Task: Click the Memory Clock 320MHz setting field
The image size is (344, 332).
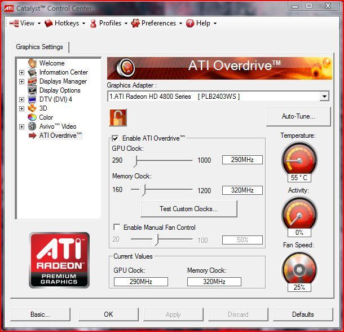Action: [242, 190]
